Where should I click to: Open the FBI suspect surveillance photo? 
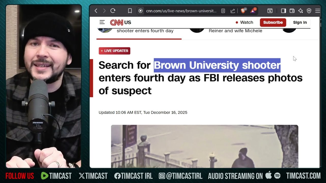(205, 146)
